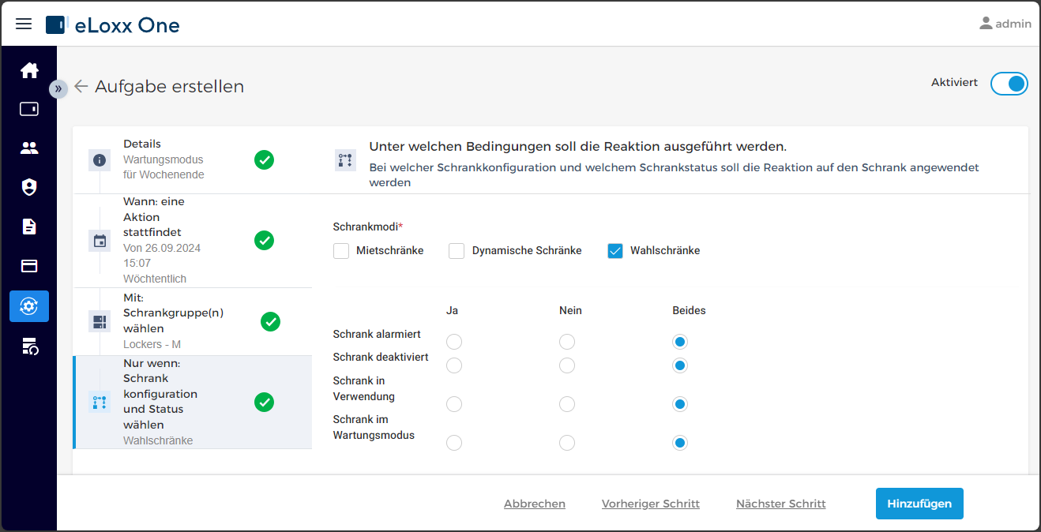Click the green checkmark beside Wann step

click(x=265, y=241)
